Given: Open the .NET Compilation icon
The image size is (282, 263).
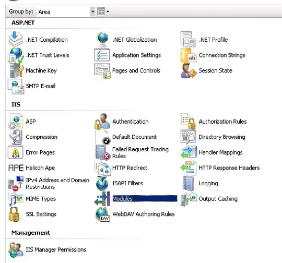Looking at the screenshot, I should [16, 39].
